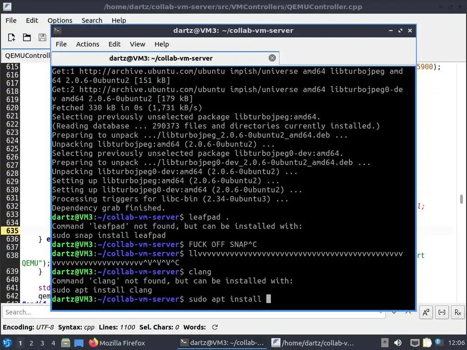Click line number 635 in the gutter
467x350 pixels.
click(12, 231)
